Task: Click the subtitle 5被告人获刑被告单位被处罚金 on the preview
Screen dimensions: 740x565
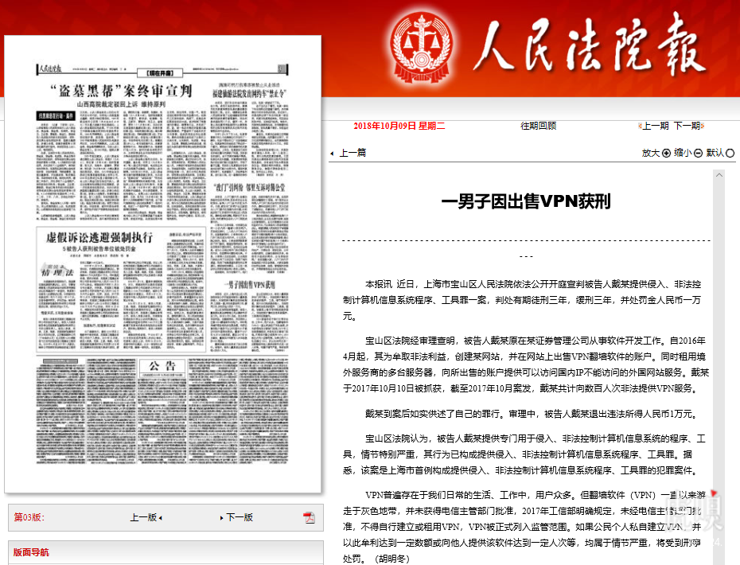Action: (99, 248)
